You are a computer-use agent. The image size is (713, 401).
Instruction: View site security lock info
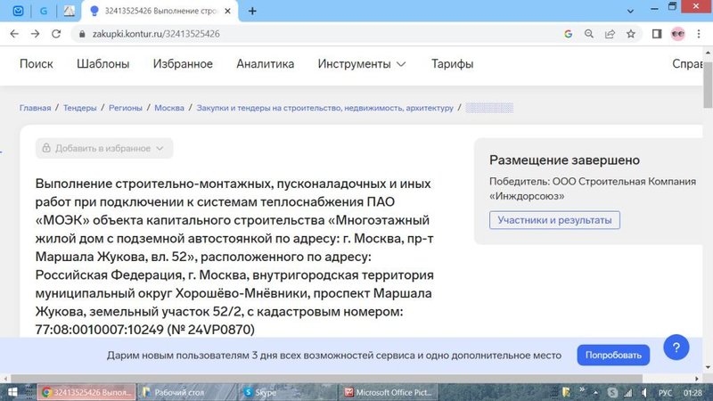[82, 34]
